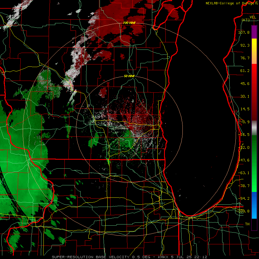The width and height of the screenshot is (259, 259).
Task: Click the -47.6 value on velocity scale
Action: pyautogui.click(x=244, y=160)
